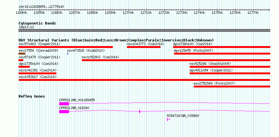Open esv2751549 (Pinto2007) variant label
279x137 pixels.
pyautogui.click(x=214, y=83)
